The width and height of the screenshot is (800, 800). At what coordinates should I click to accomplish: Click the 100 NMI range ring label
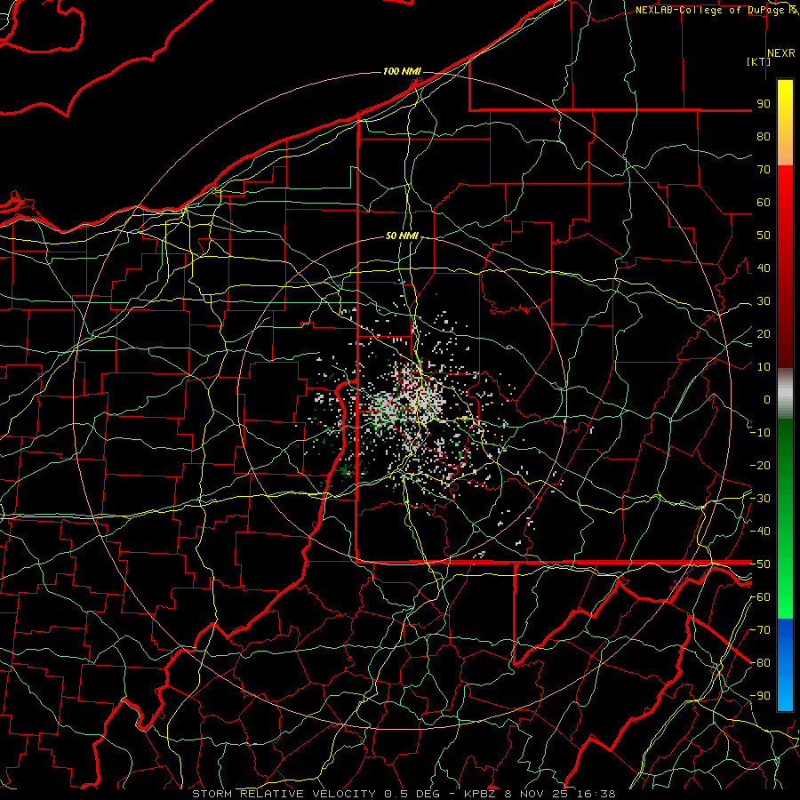click(x=402, y=71)
